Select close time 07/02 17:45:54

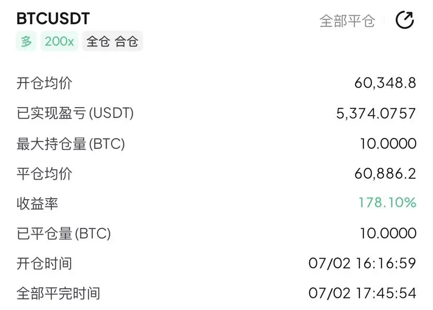click(x=362, y=293)
